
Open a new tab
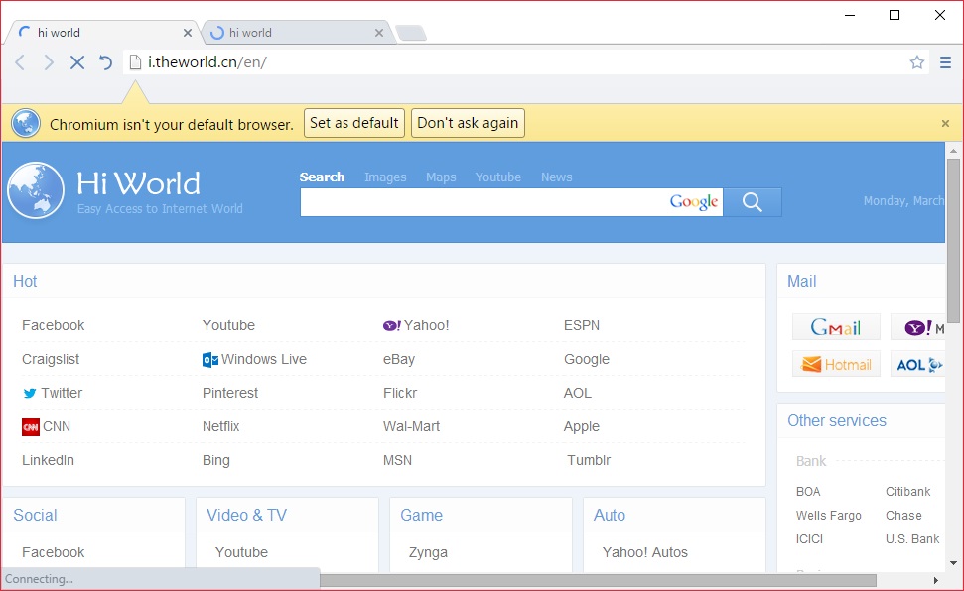411,33
